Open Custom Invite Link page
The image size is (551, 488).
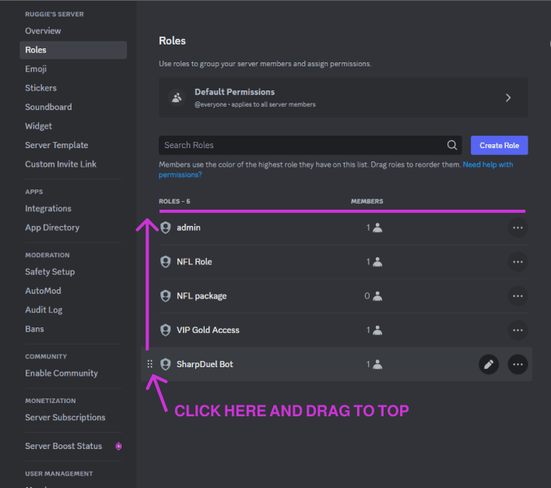(x=61, y=164)
